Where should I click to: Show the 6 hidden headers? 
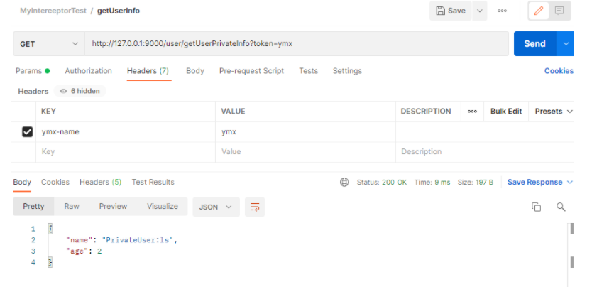click(80, 91)
